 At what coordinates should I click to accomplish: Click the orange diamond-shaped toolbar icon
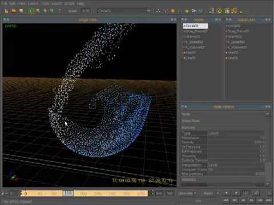pyautogui.click(x=187, y=11)
